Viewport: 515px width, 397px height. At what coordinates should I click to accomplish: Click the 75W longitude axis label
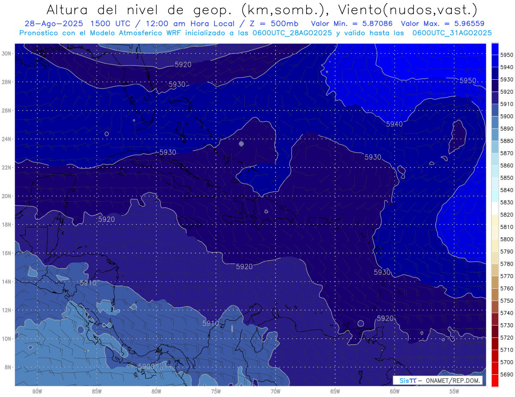point(216,391)
